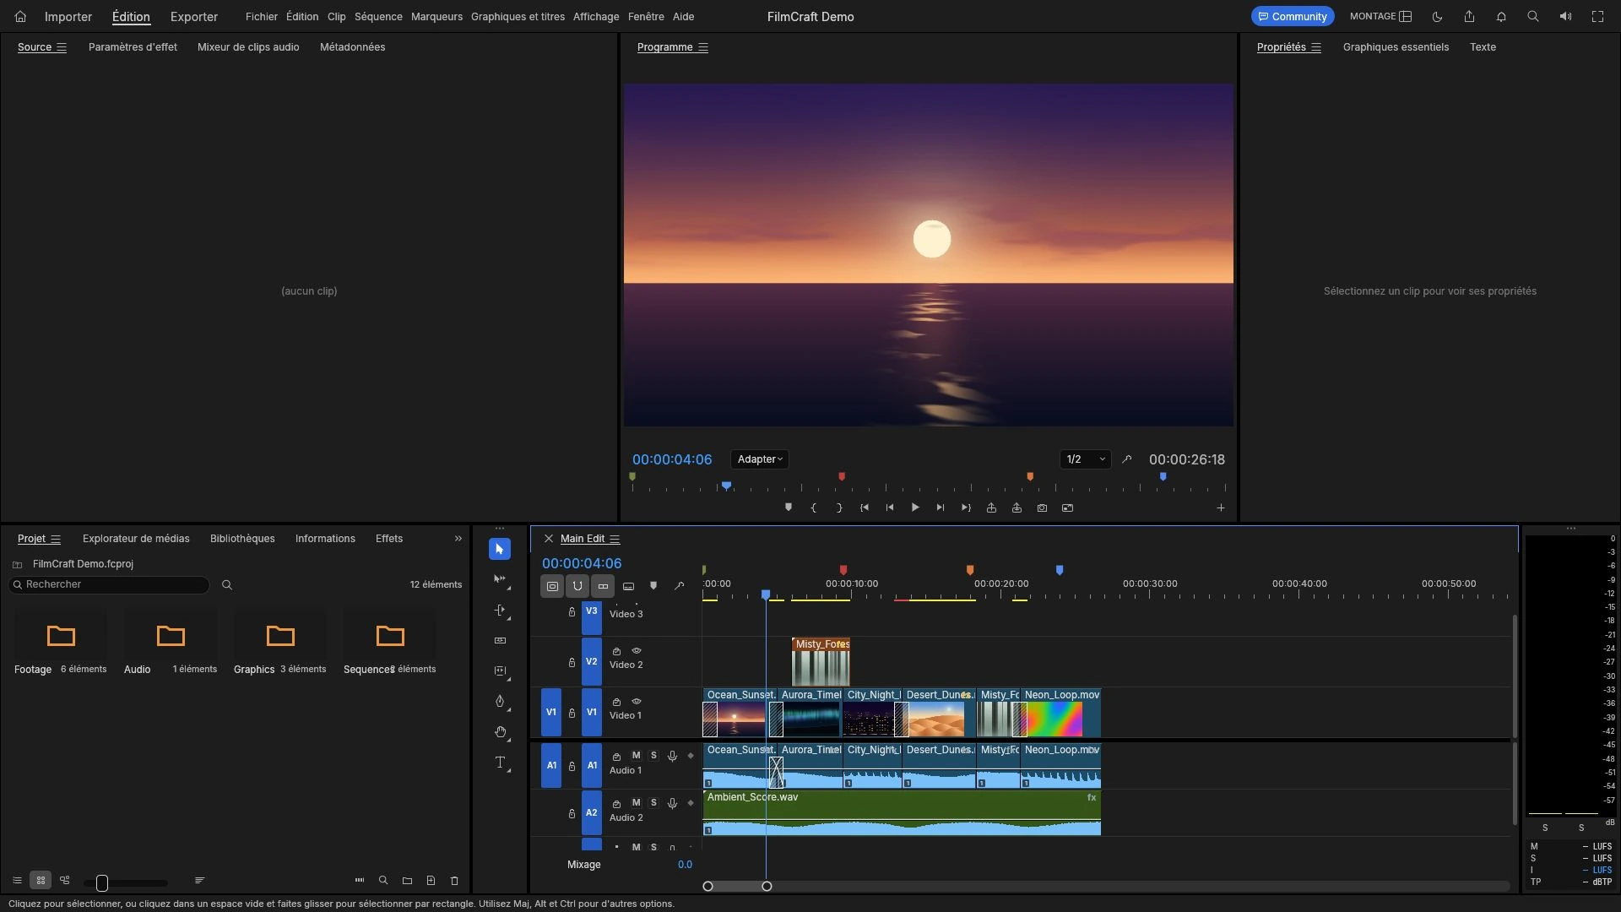Image resolution: width=1621 pixels, height=912 pixels.
Task: Go to the Exporter workspace
Action: [x=194, y=16]
